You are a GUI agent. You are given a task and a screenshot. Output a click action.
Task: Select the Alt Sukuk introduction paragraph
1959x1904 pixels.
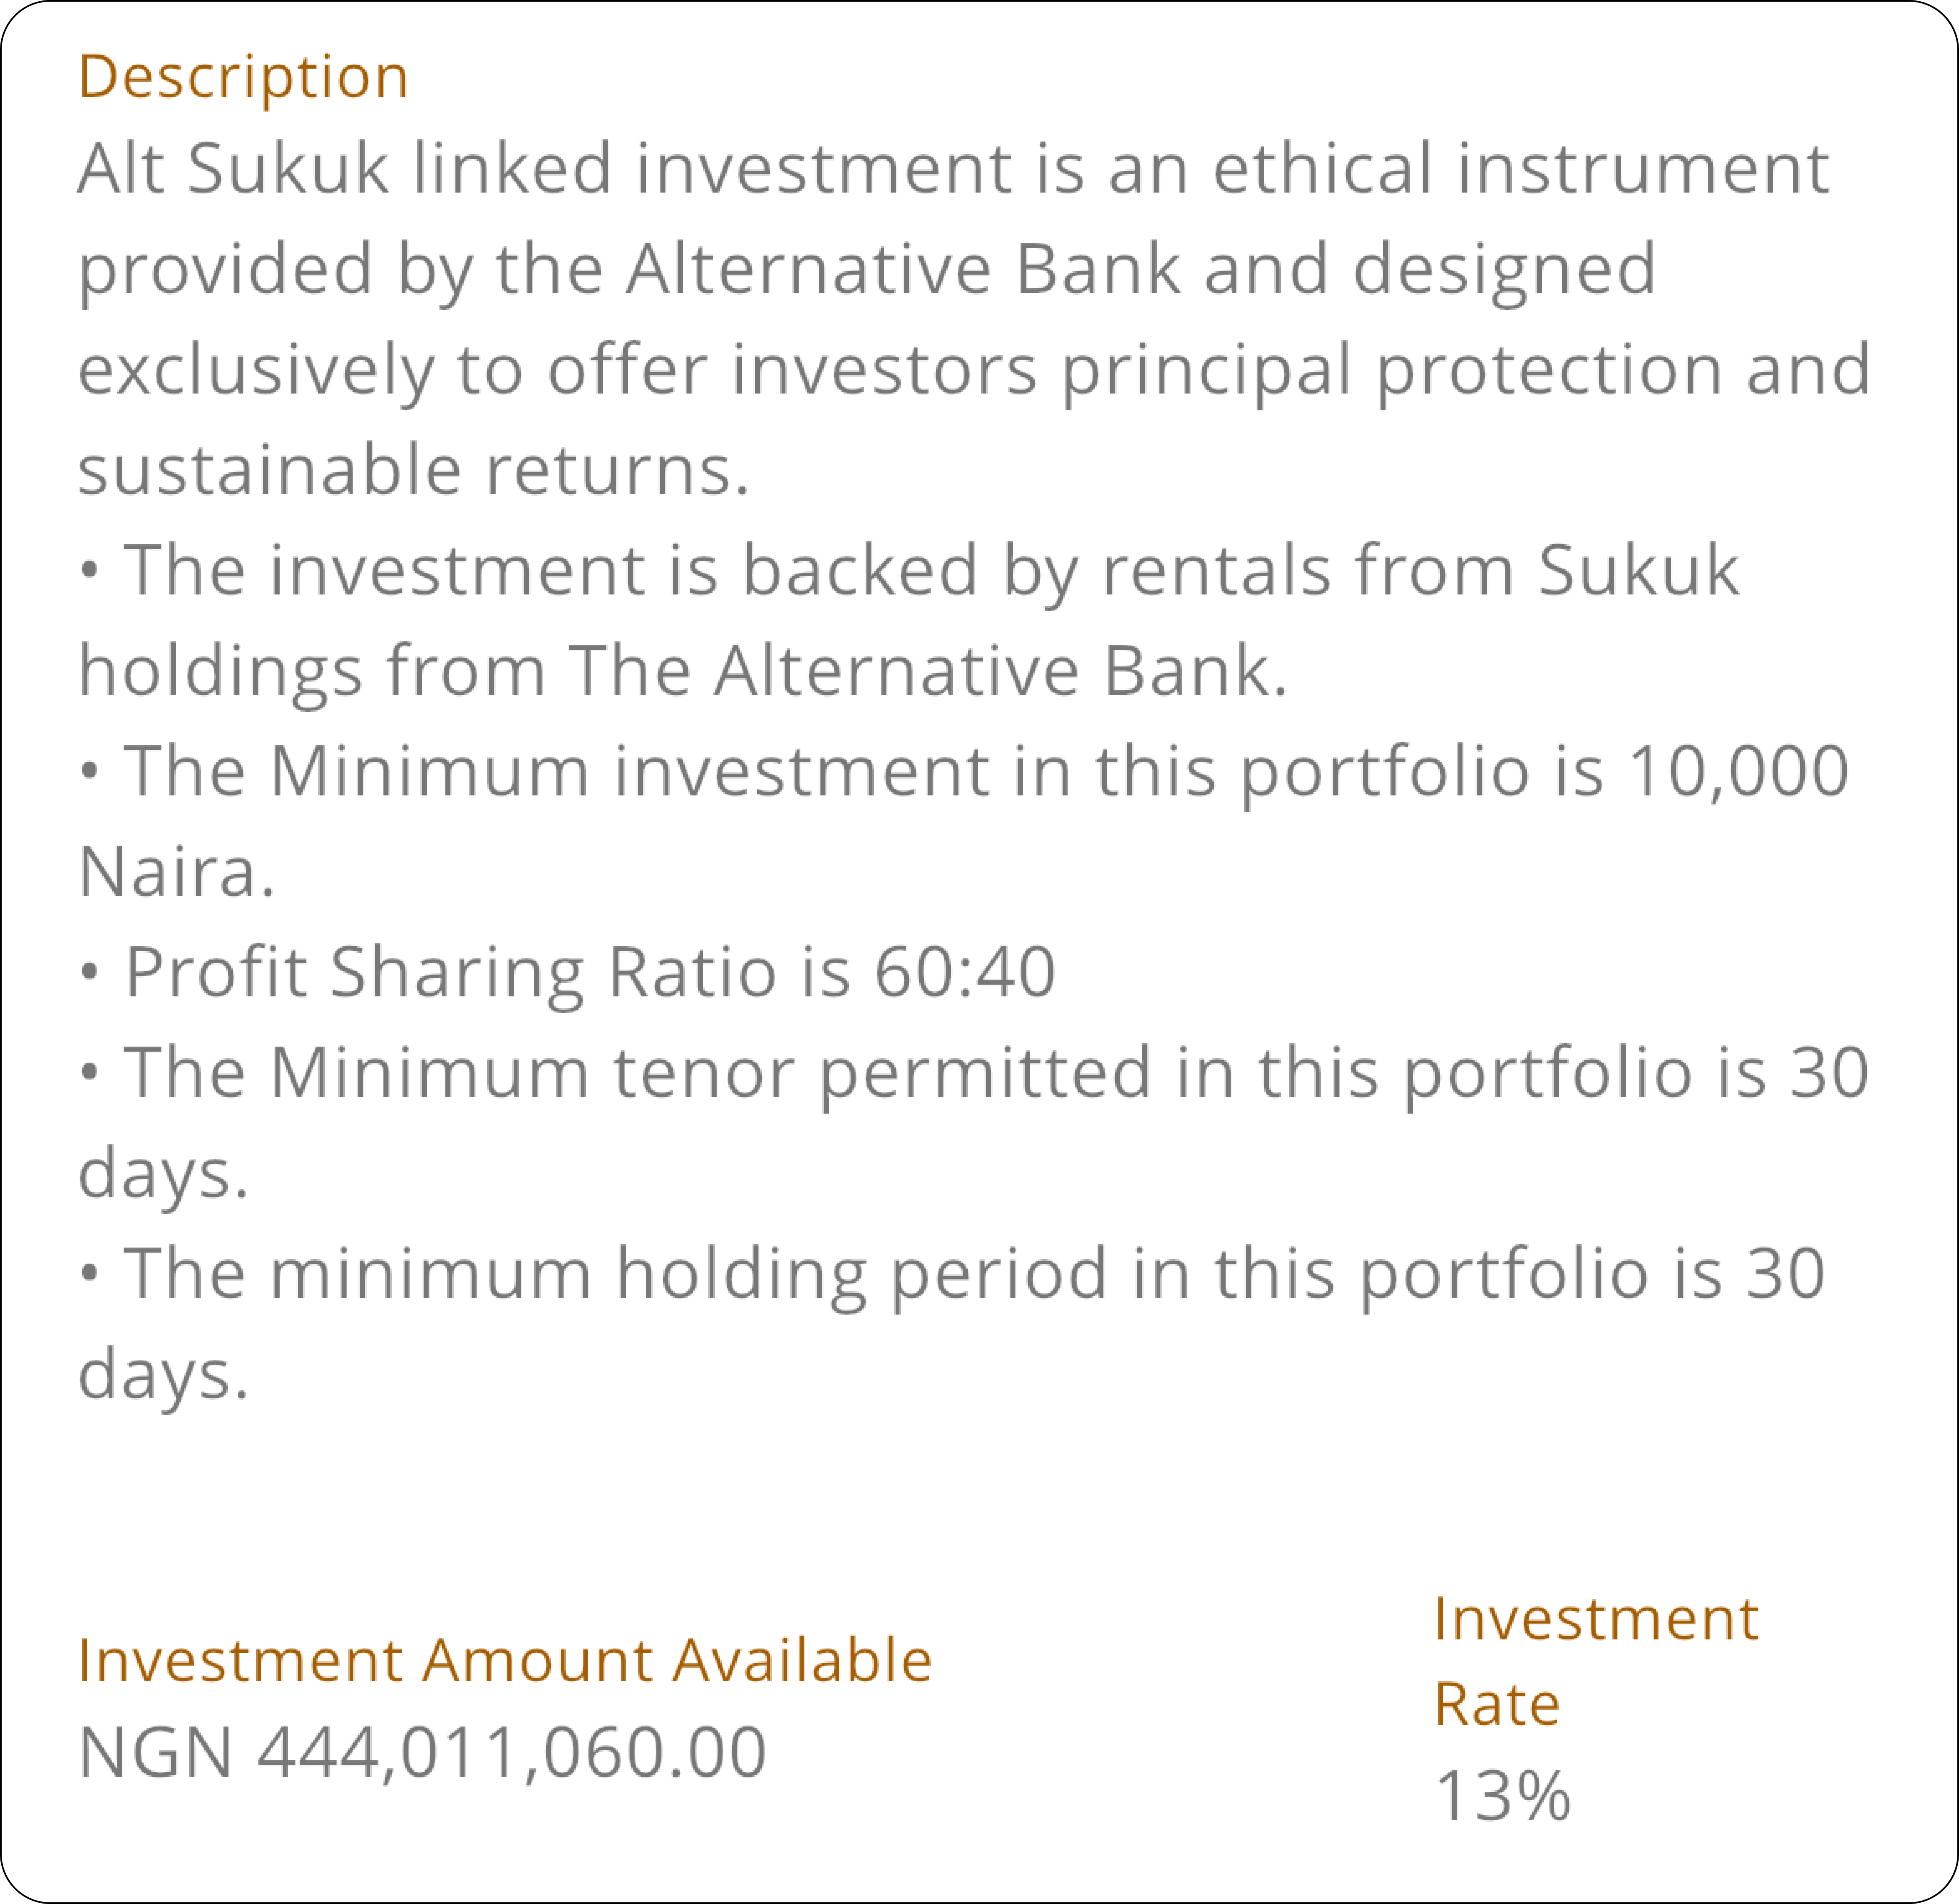click(x=974, y=318)
